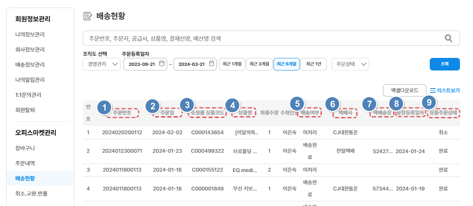Click the blue 조회 button

(x=444, y=64)
